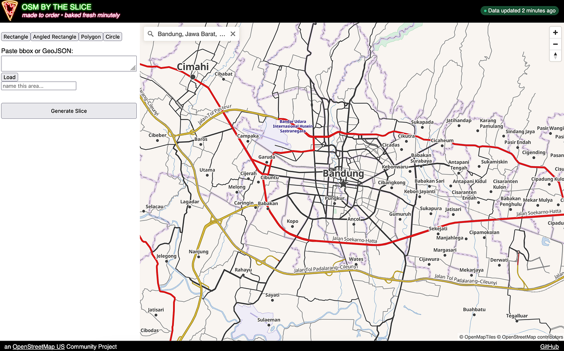This screenshot has height=351, width=564.
Task: Click the 'Data updated 2 minutes ago' indicator
Action: [519, 10]
